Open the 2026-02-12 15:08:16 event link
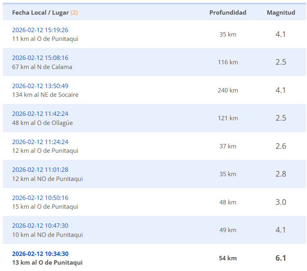Viewport: 307px width, 271px height. pos(40,58)
